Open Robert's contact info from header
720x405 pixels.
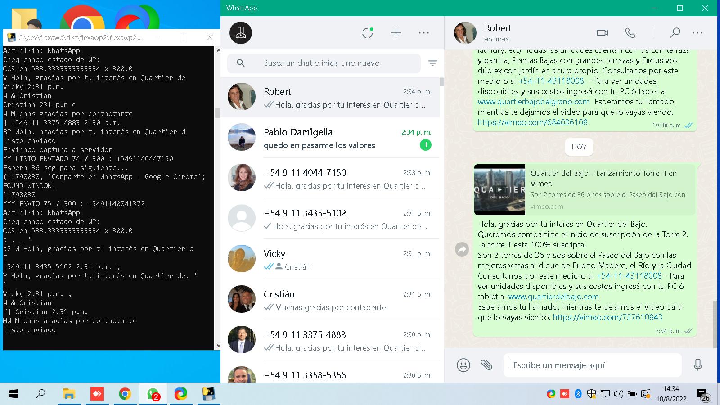tap(498, 33)
